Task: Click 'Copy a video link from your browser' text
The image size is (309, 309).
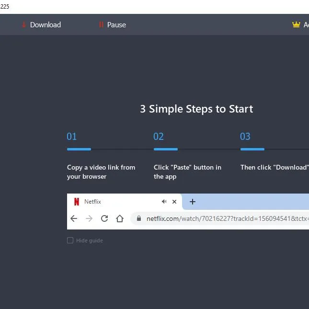Action: 101,172
